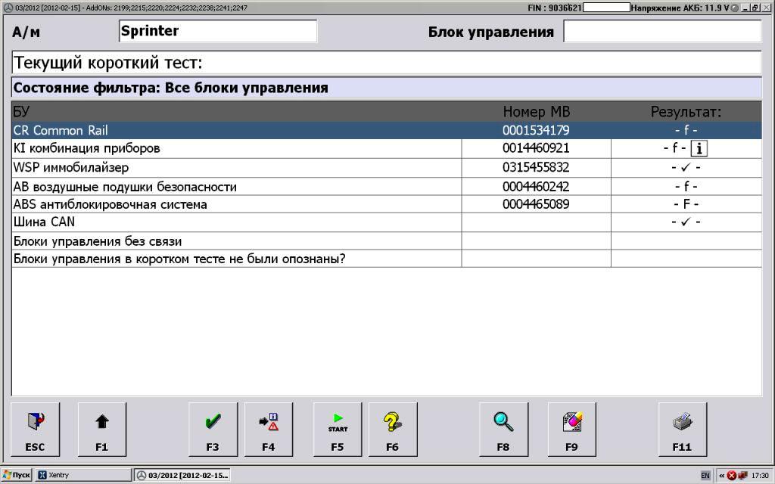Click the AB airbag result '- f -'

coord(686,186)
